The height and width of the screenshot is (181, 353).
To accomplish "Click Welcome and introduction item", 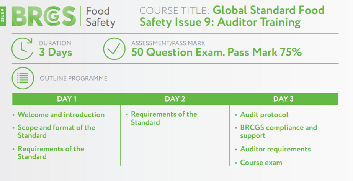I will coord(61,115).
